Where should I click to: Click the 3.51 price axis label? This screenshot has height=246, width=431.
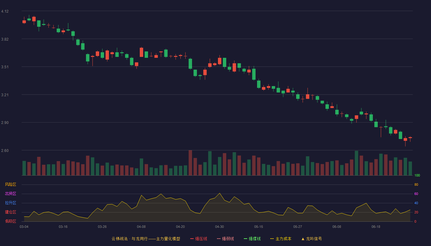tap(5, 67)
